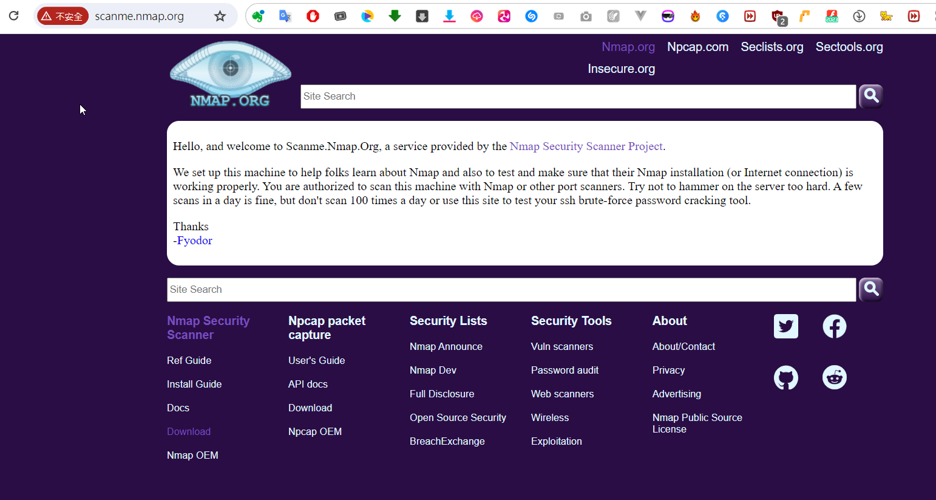This screenshot has height=500, width=936.
Task: Open the Google Translate extension icon
Action: click(285, 16)
